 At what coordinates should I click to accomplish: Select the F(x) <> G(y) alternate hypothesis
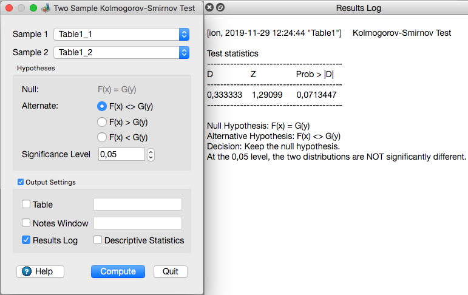point(102,106)
